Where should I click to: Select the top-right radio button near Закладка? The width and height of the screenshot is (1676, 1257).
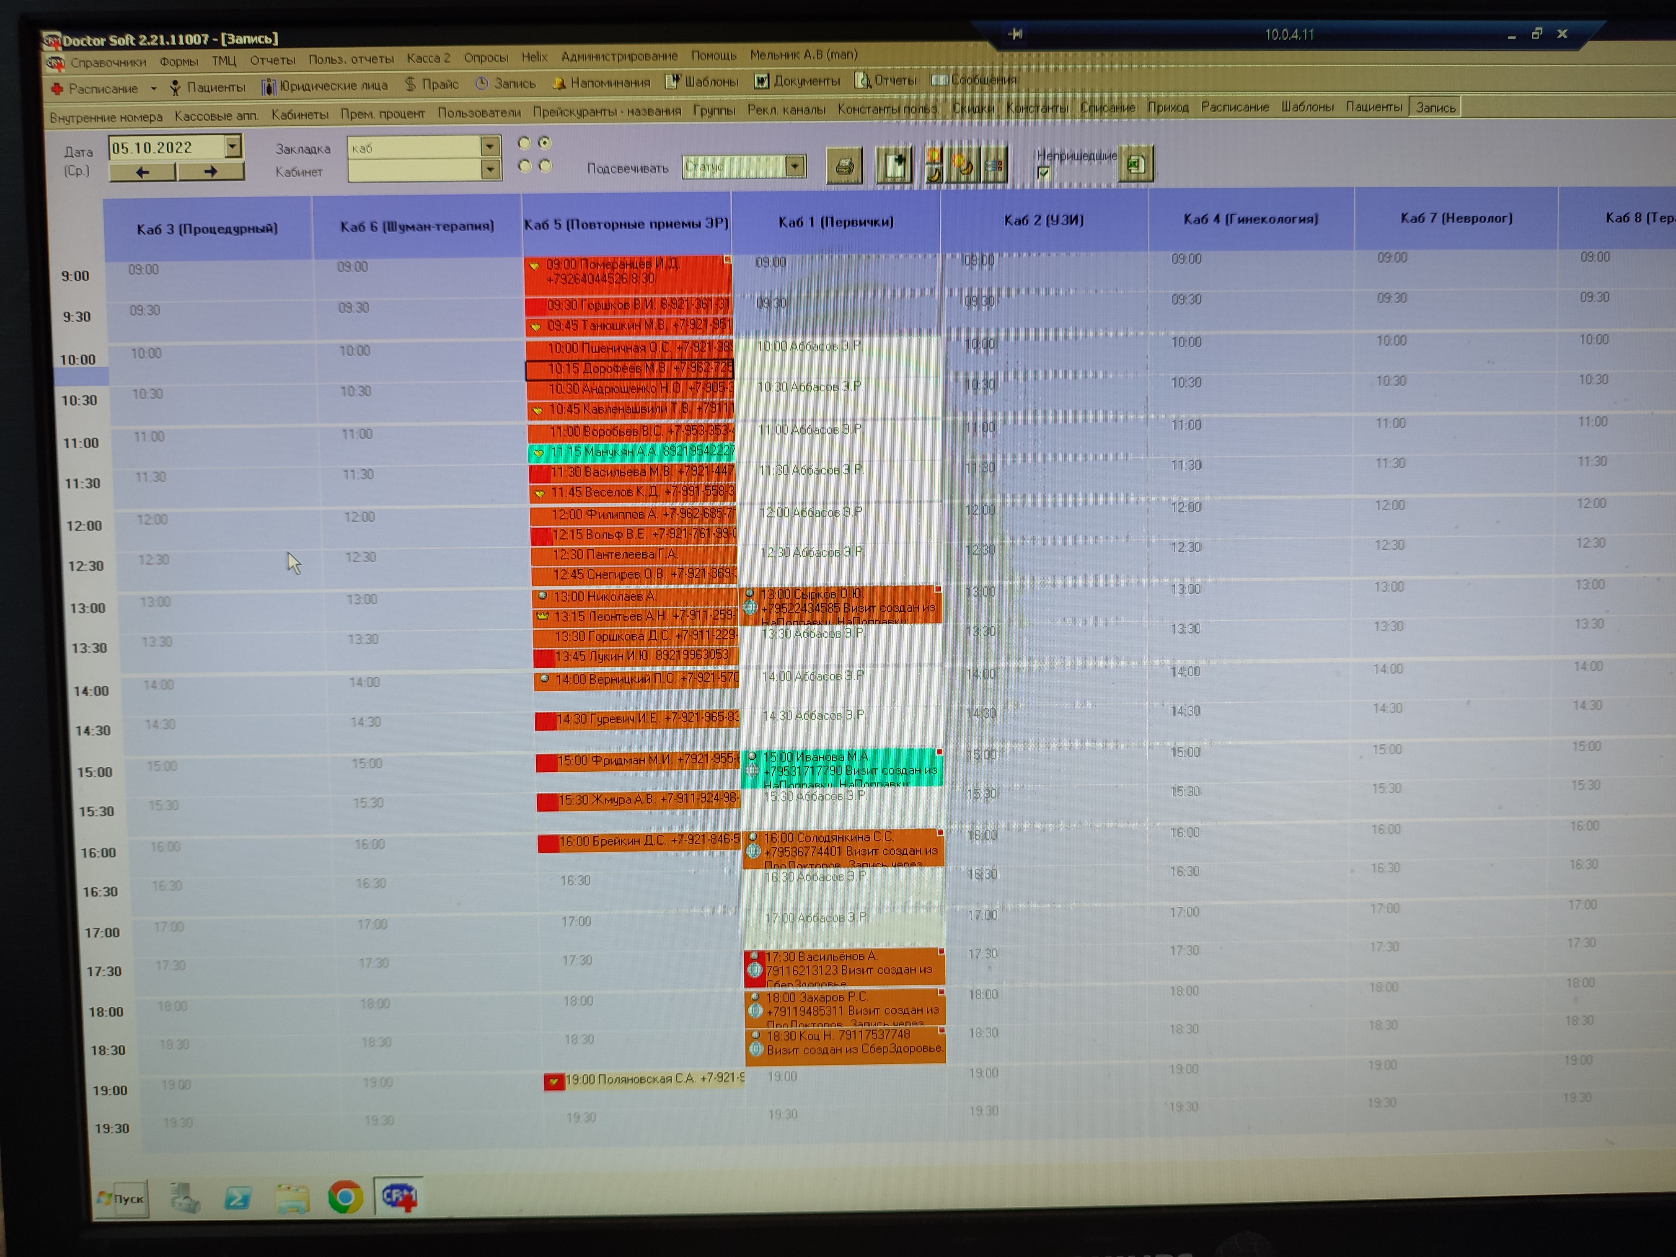(x=545, y=142)
